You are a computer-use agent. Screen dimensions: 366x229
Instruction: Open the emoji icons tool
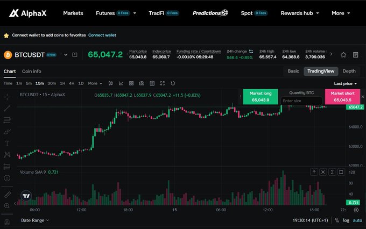pos(7,178)
